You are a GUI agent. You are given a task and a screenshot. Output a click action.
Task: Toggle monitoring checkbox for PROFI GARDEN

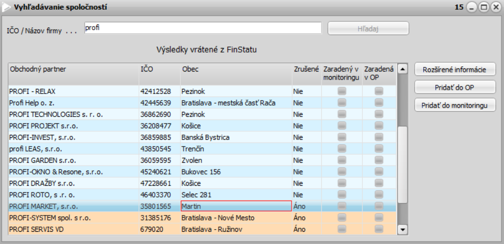coord(342,160)
